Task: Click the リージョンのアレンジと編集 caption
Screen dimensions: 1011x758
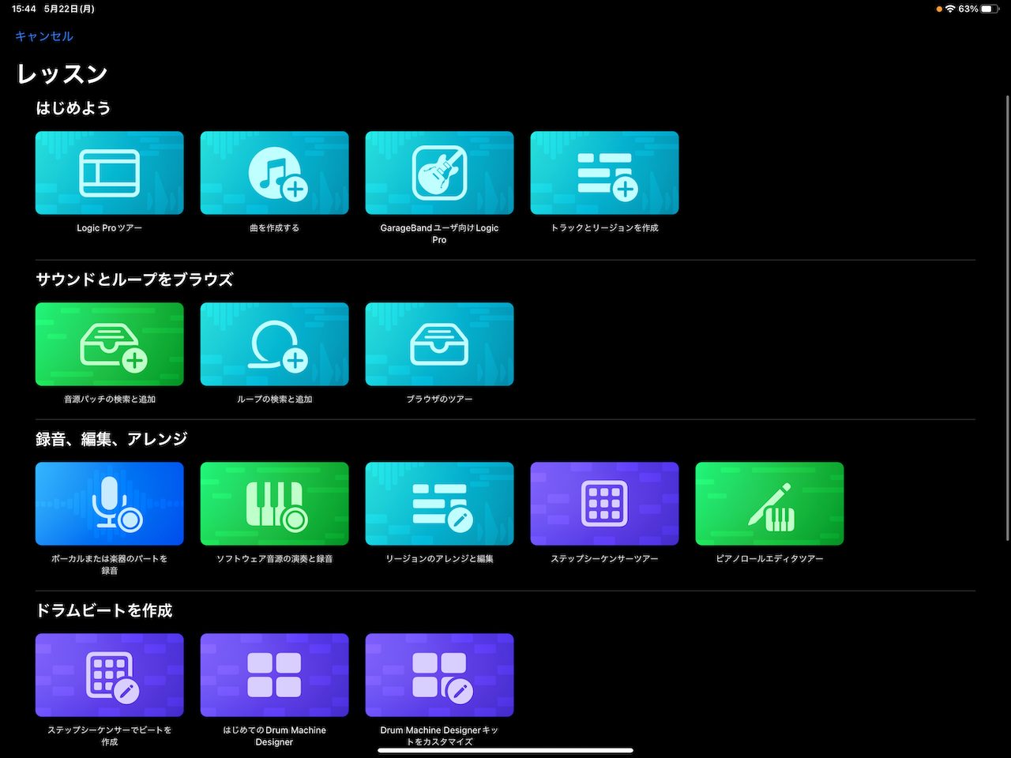Action: tap(439, 559)
